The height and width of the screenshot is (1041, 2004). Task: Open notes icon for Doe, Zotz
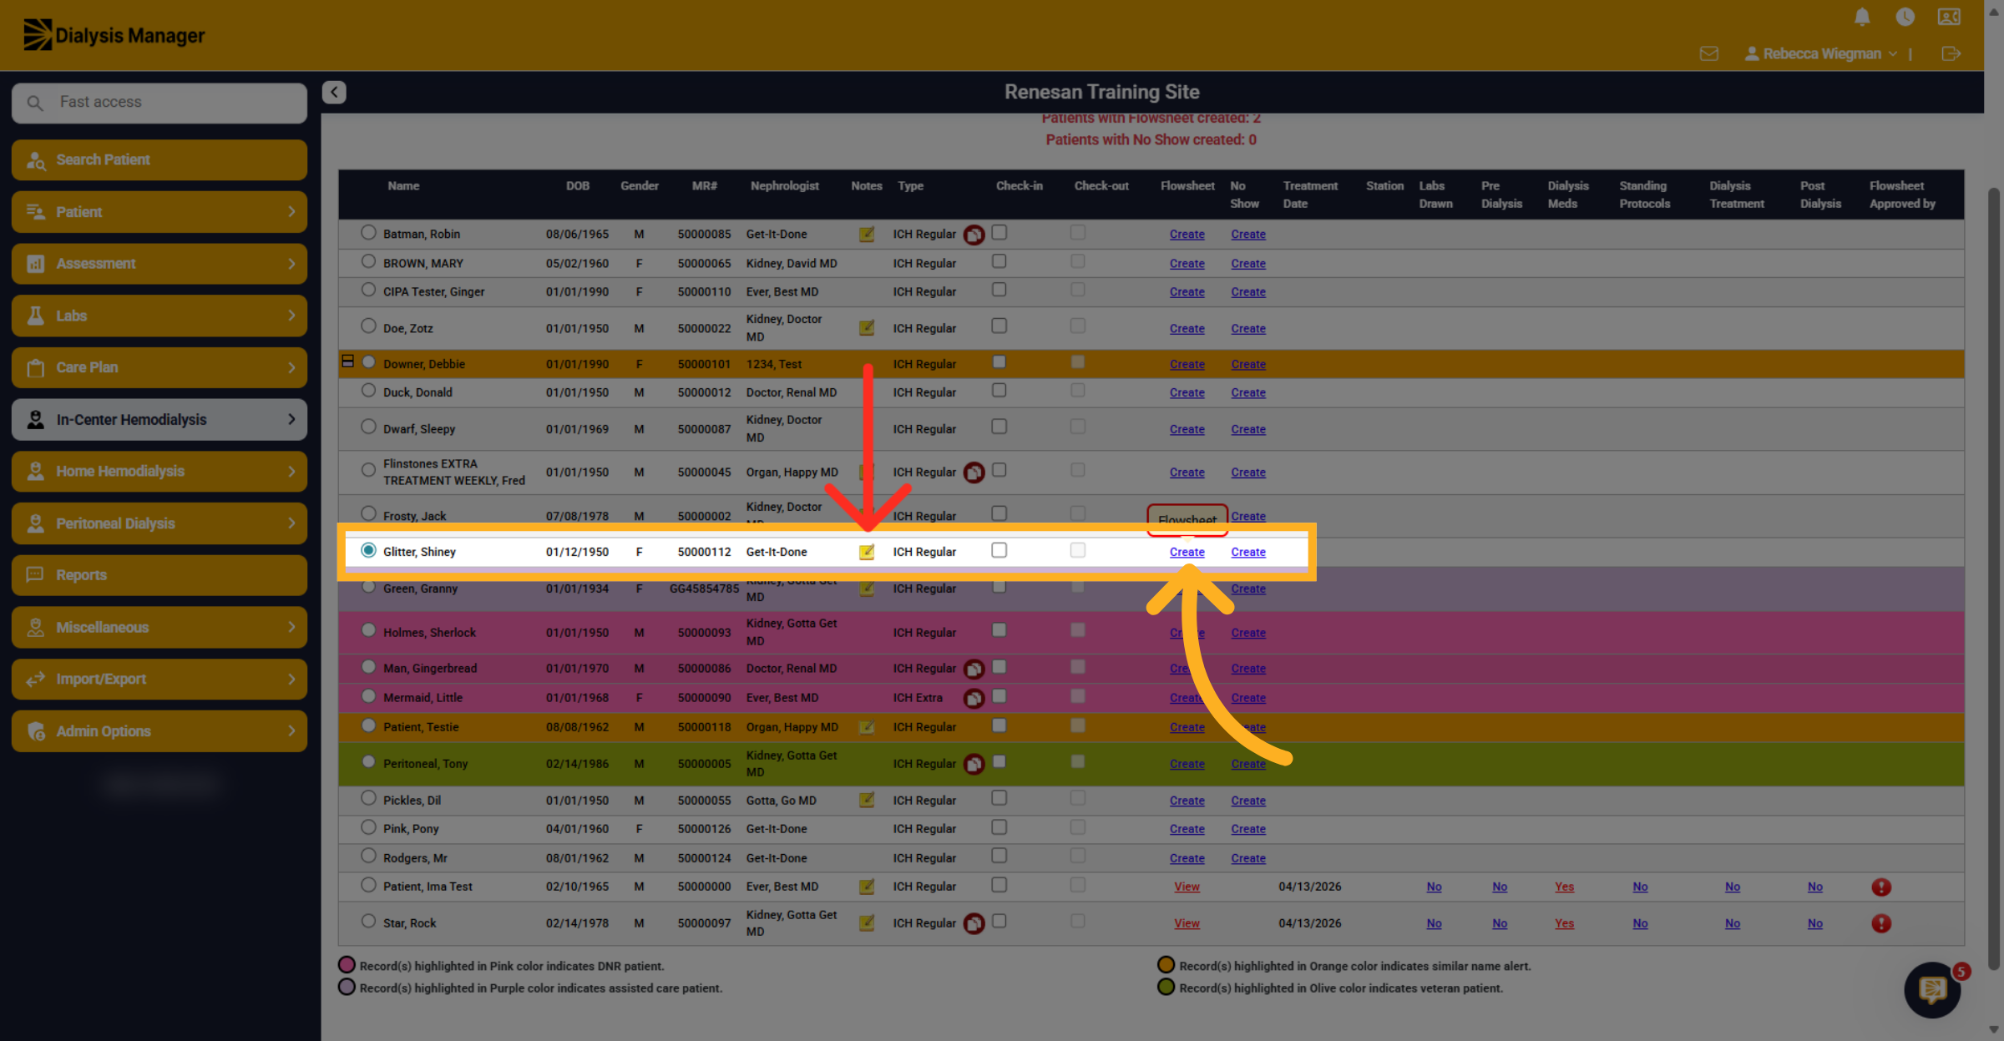(867, 328)
